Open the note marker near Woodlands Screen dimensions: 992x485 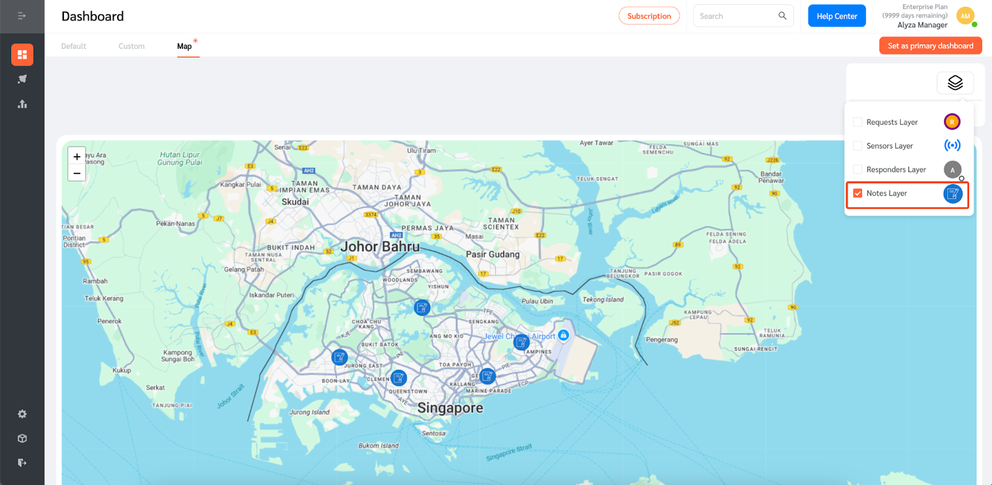click(422, 307)
